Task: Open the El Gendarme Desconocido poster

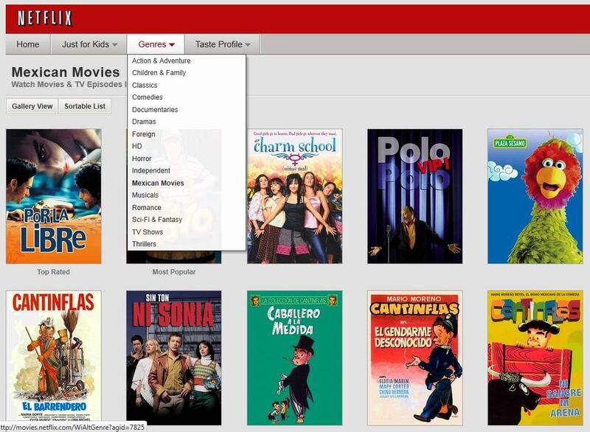Action: 414,358
